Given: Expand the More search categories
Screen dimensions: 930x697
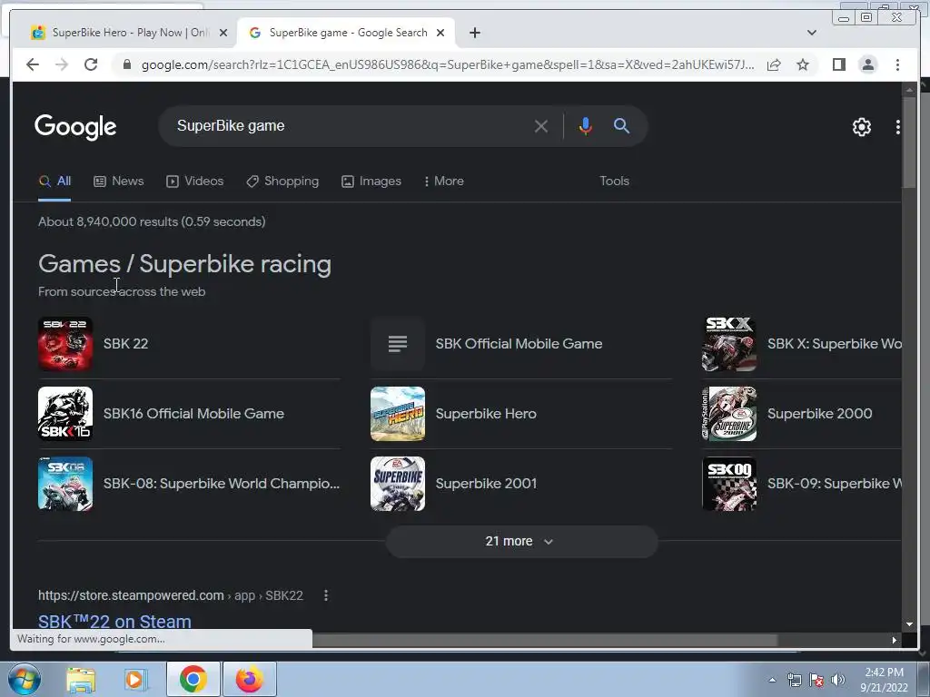Looking at the screenshot, I should 443,181.
